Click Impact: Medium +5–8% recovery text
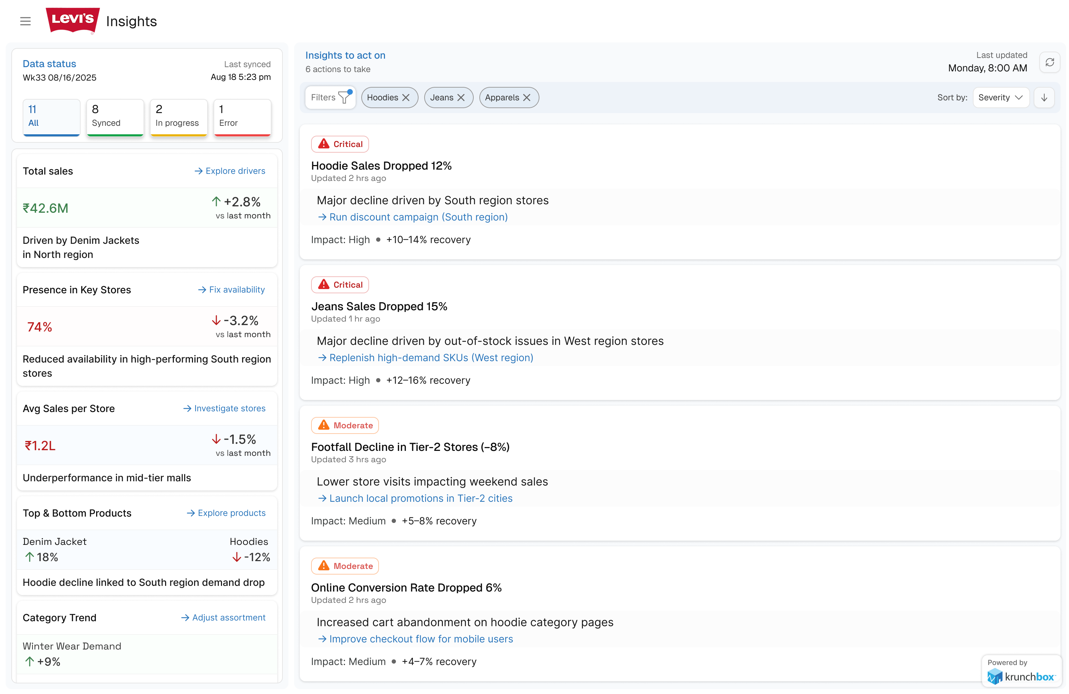The width and height of the screenshot is (1069, 694). coord(394,521)
